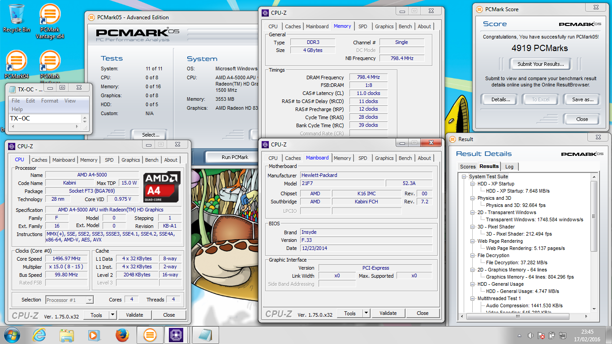
Task: Collapse the Web Page Rendering node
Action: (473, 241)
